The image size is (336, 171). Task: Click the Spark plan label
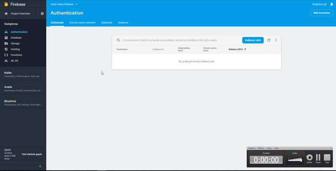tap(7, 150)
